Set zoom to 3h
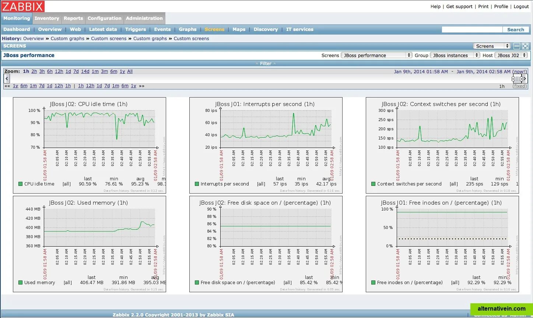Image resolution: width=533 pixels, height=318 pixels. (x=42, y=71)
